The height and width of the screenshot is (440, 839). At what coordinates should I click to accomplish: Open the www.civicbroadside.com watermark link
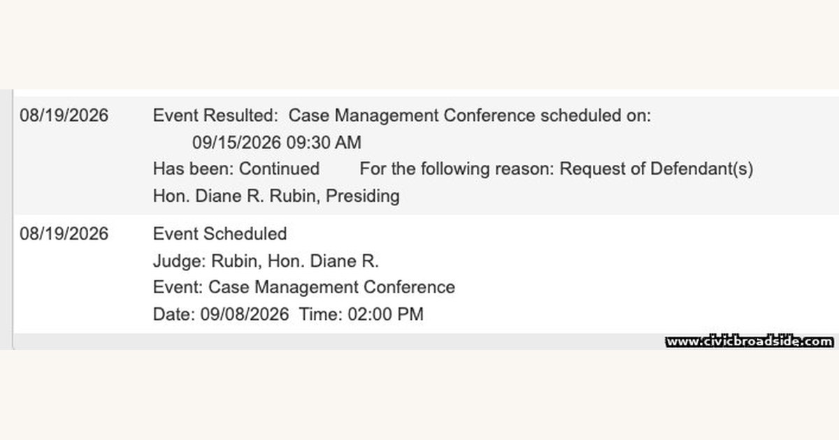coord(750,342)
